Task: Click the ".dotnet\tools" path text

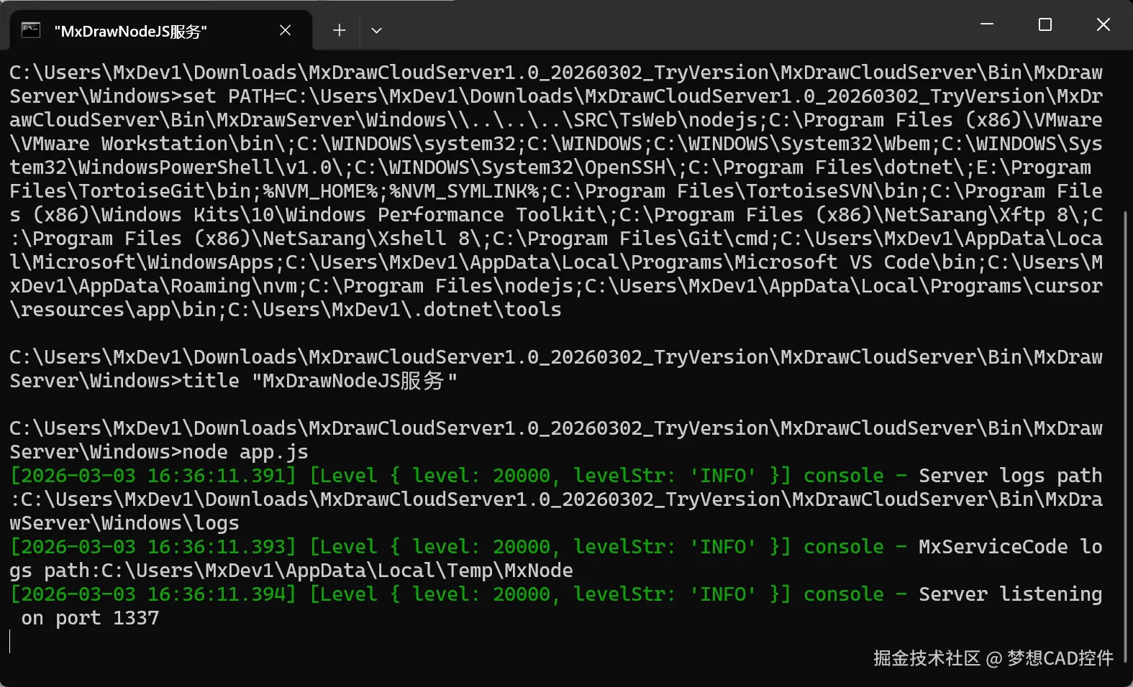Action: pyautogui.click(x=487, y=310)
